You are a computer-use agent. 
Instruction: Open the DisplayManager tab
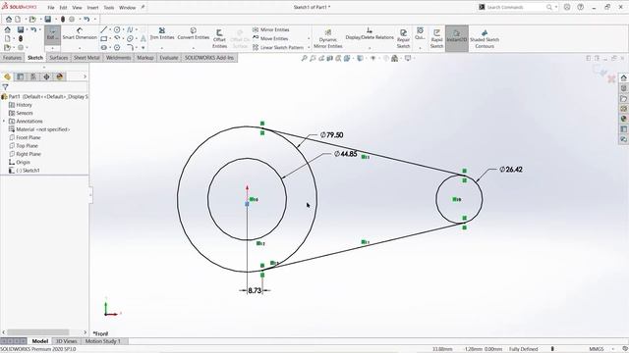[x=60, y=76]
